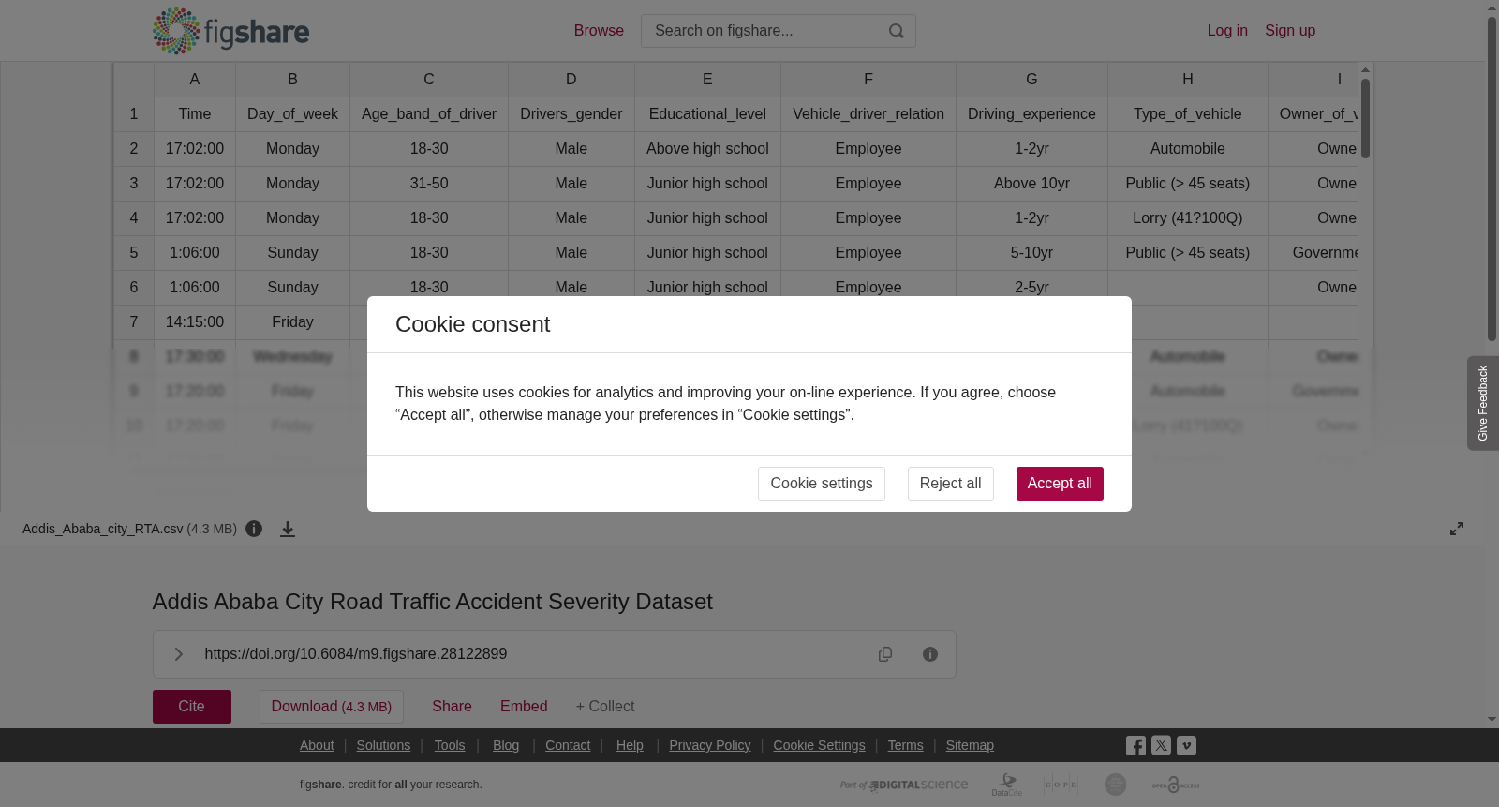The width and height of the screenshot is (1499, 807).
Task: Click the Open Access footer logo
Action: coord(1175,785)
